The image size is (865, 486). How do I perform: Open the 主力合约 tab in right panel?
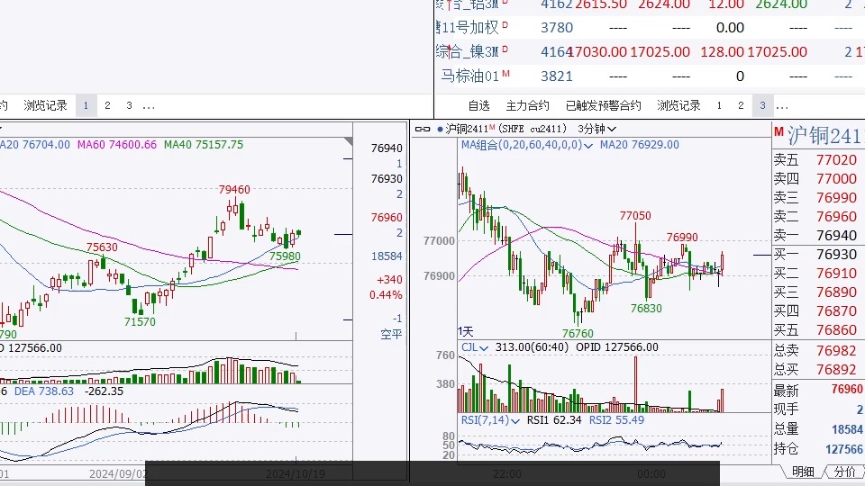[x=527, y=105]
